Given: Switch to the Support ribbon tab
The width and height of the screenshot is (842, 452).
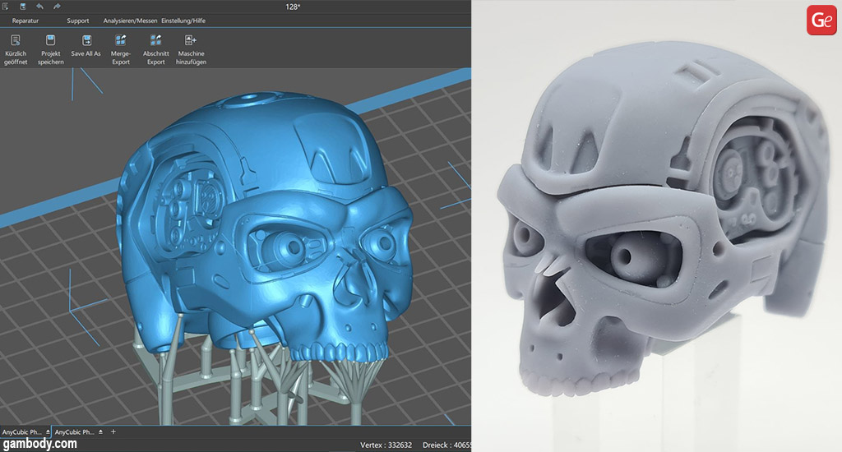Looking at the screenshot, I should pyautogui.click(x=78, y=21).
